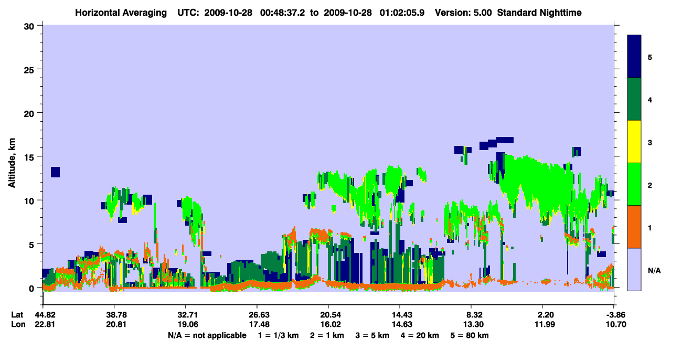Click the 'Lat' row label
This screenshot has width=682, height=350.
17,315
